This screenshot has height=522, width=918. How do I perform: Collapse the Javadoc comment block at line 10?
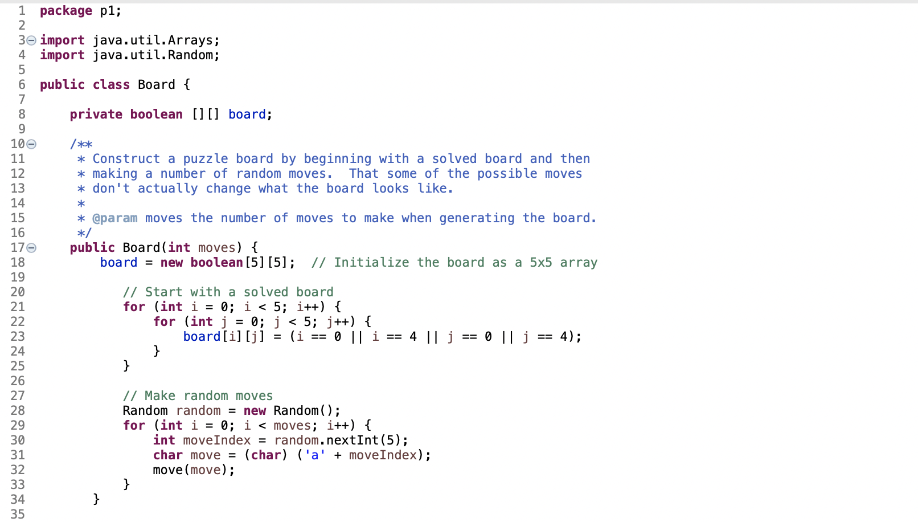(x=31, y=144)
